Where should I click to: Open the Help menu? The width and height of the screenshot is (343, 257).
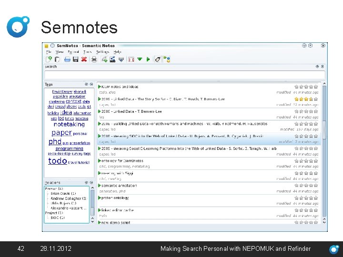coord(117,52)
